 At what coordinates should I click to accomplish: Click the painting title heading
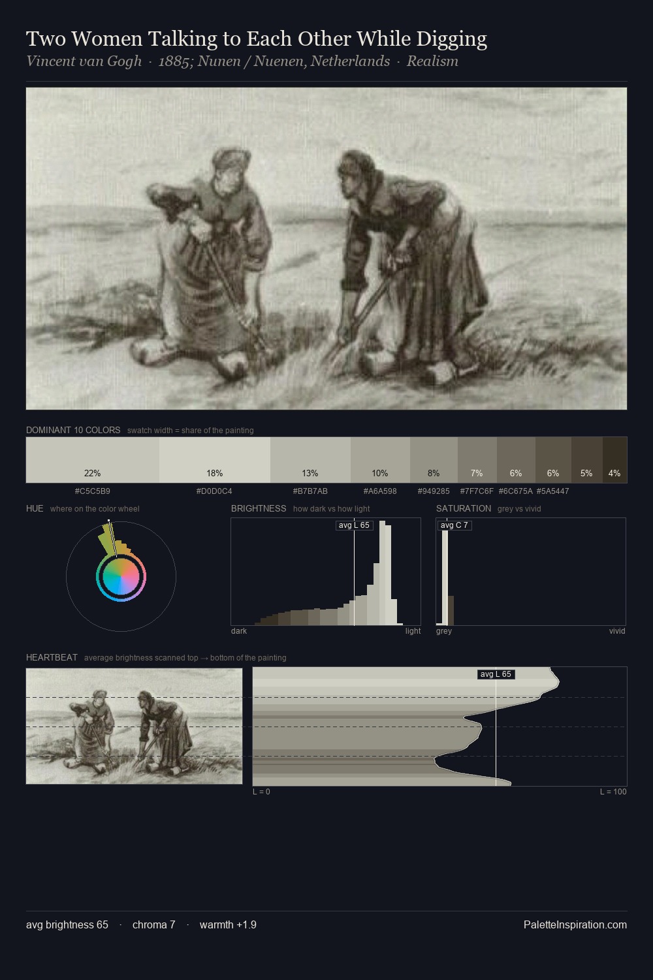[257, 39]
